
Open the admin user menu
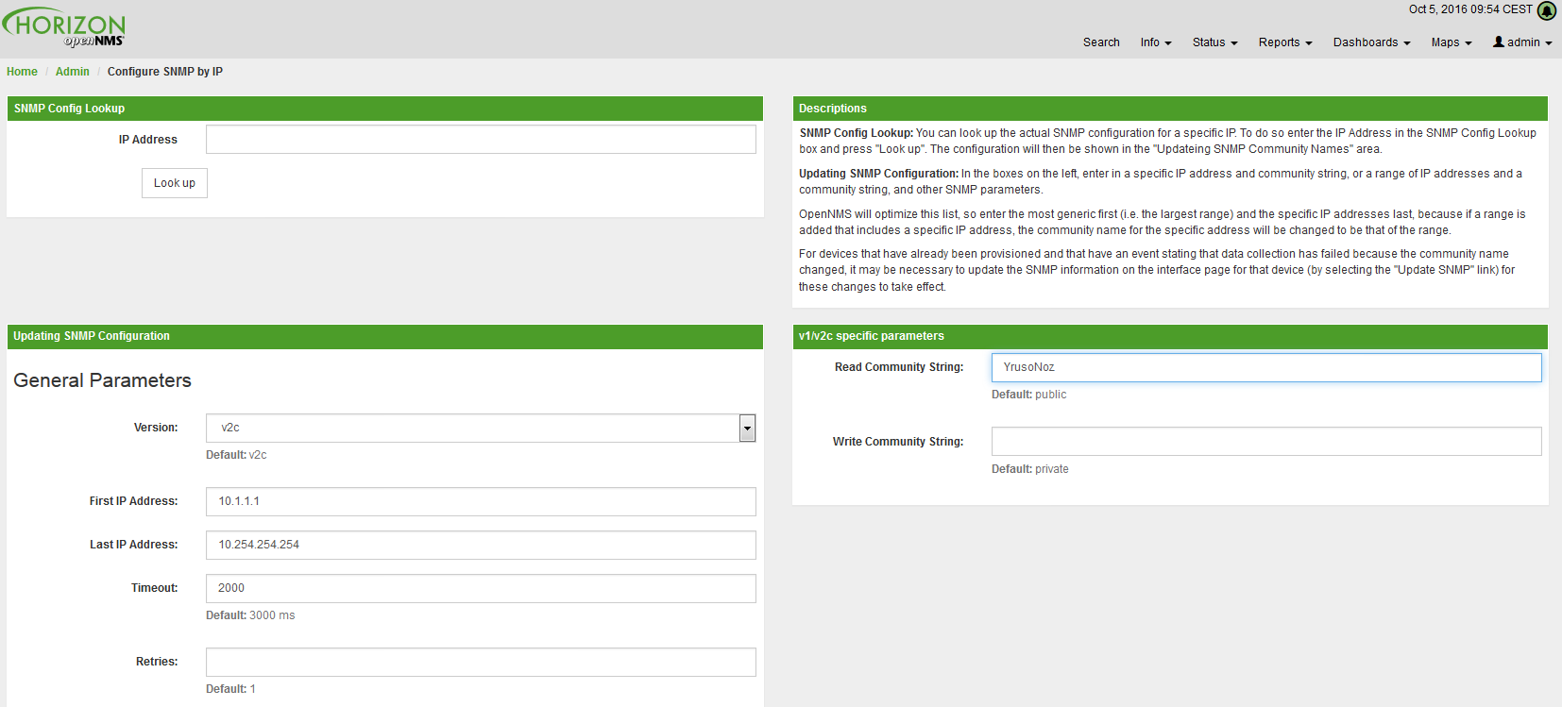pyautogui.click(x=1522, y=42)
